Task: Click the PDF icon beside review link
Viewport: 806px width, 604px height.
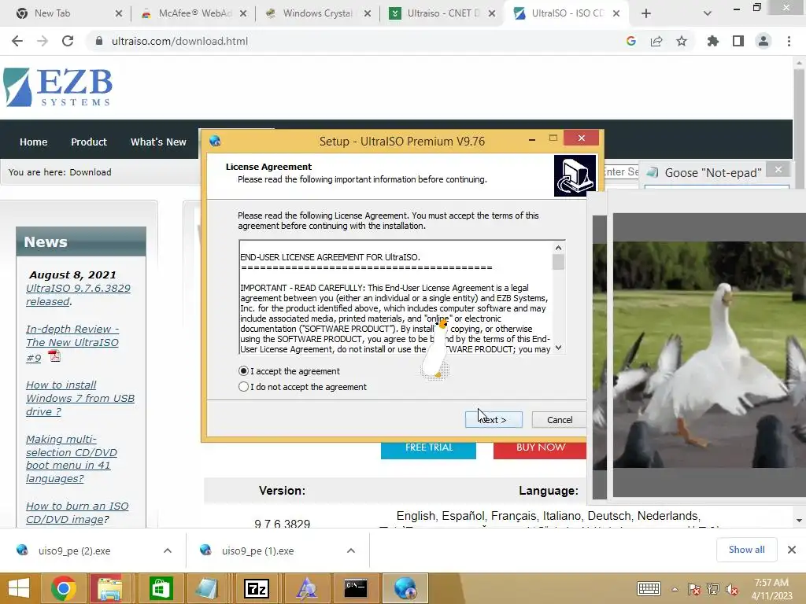Action: [x=54, y=356]
